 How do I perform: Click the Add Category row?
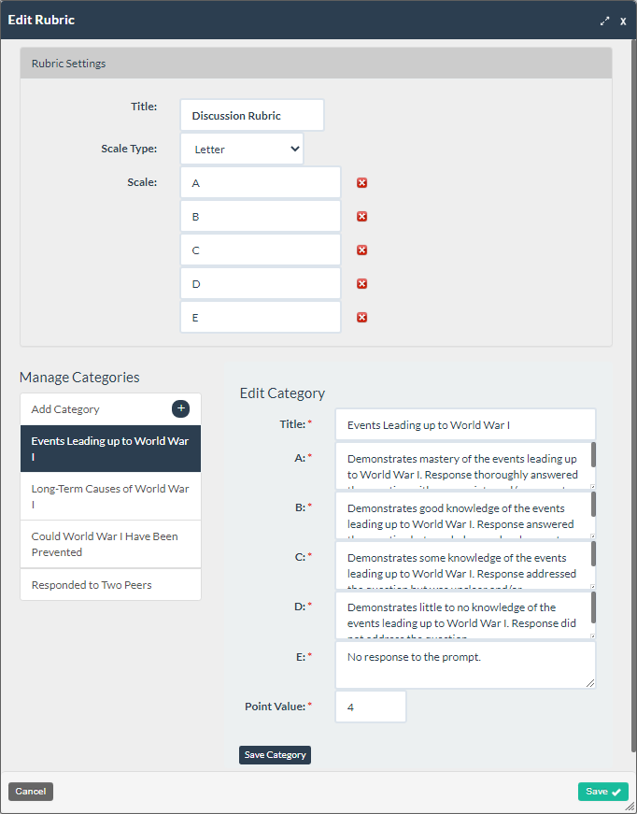click(x=110, y=409)
